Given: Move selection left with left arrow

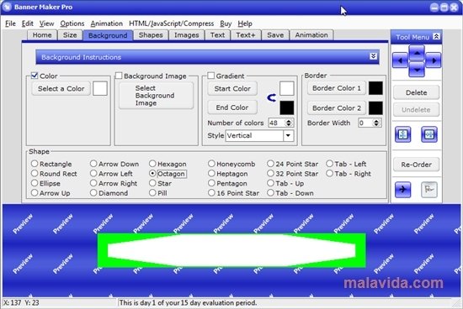Looking at the screenshot, I should tap(401, 60).
